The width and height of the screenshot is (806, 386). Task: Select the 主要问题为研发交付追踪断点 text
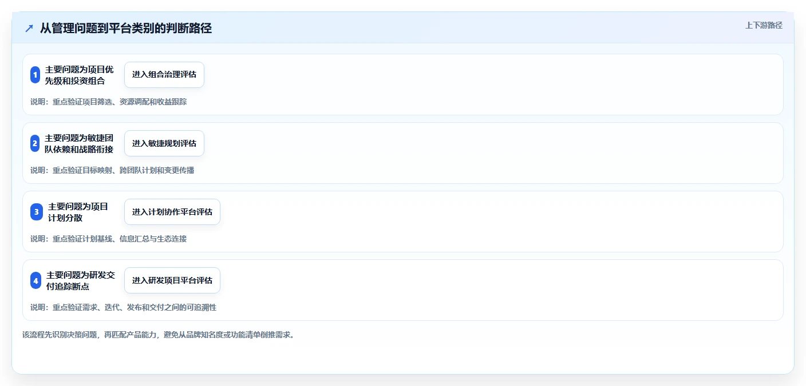tap(81, 280)
